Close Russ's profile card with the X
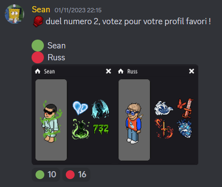 [x=191, y=71]
